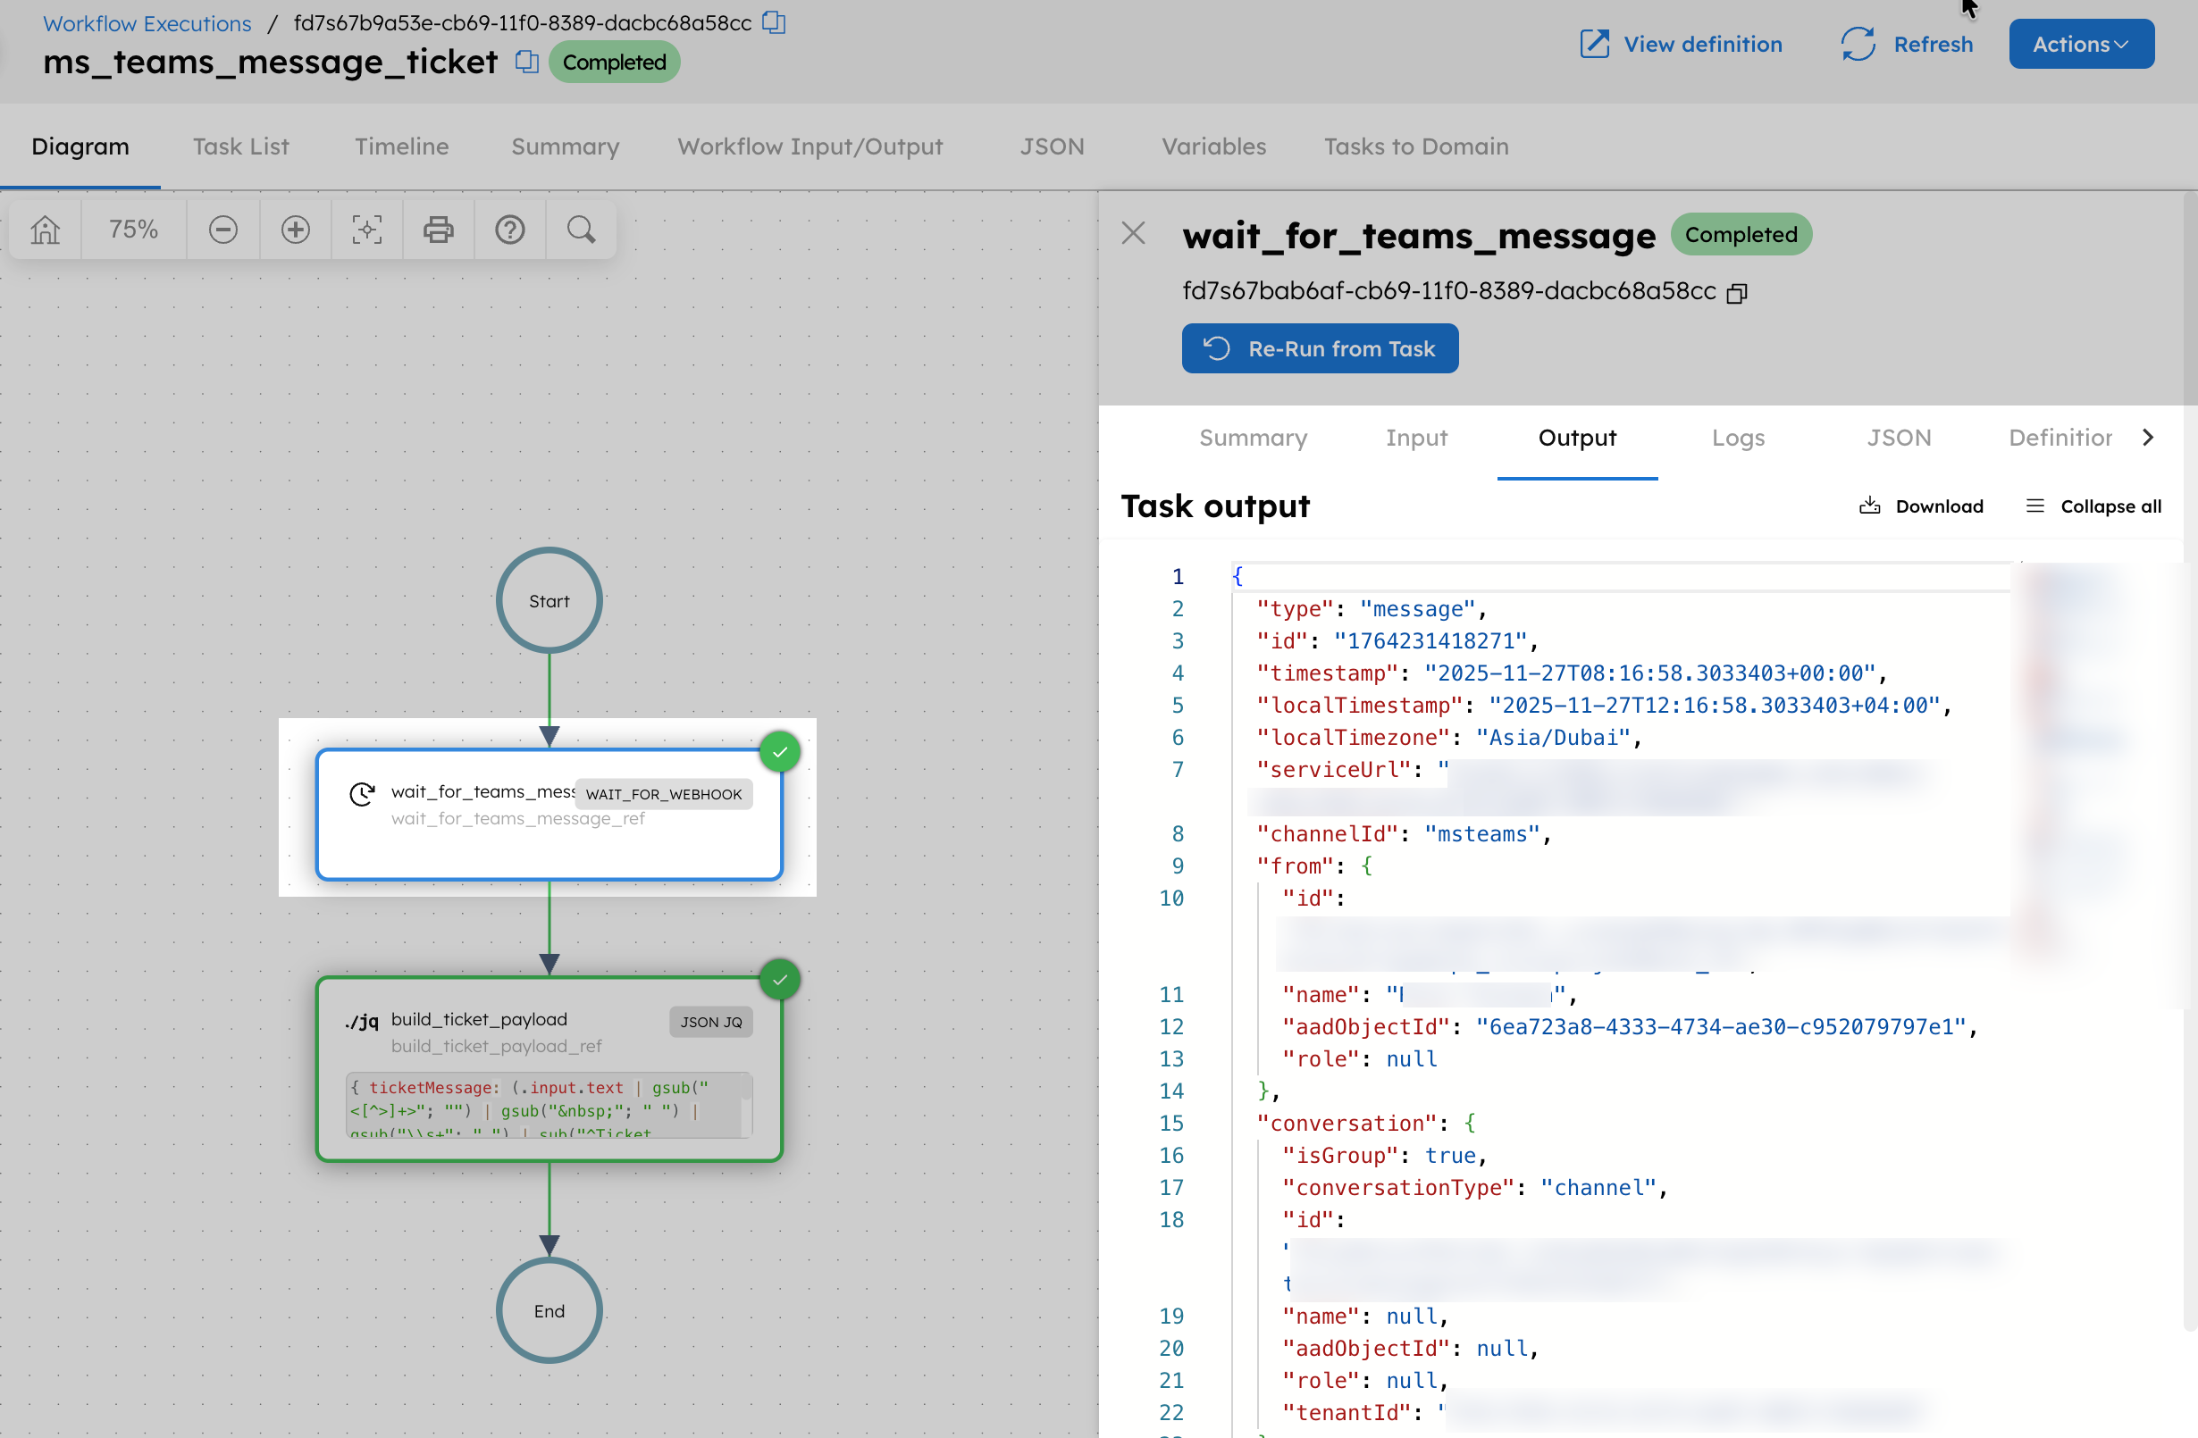Zoom out of the diagram with the minus icon
Viewport: 2198px width, 1438px height.
tap(222, 229)
